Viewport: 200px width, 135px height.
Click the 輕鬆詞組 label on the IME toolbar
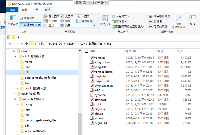tap(81, 2)
